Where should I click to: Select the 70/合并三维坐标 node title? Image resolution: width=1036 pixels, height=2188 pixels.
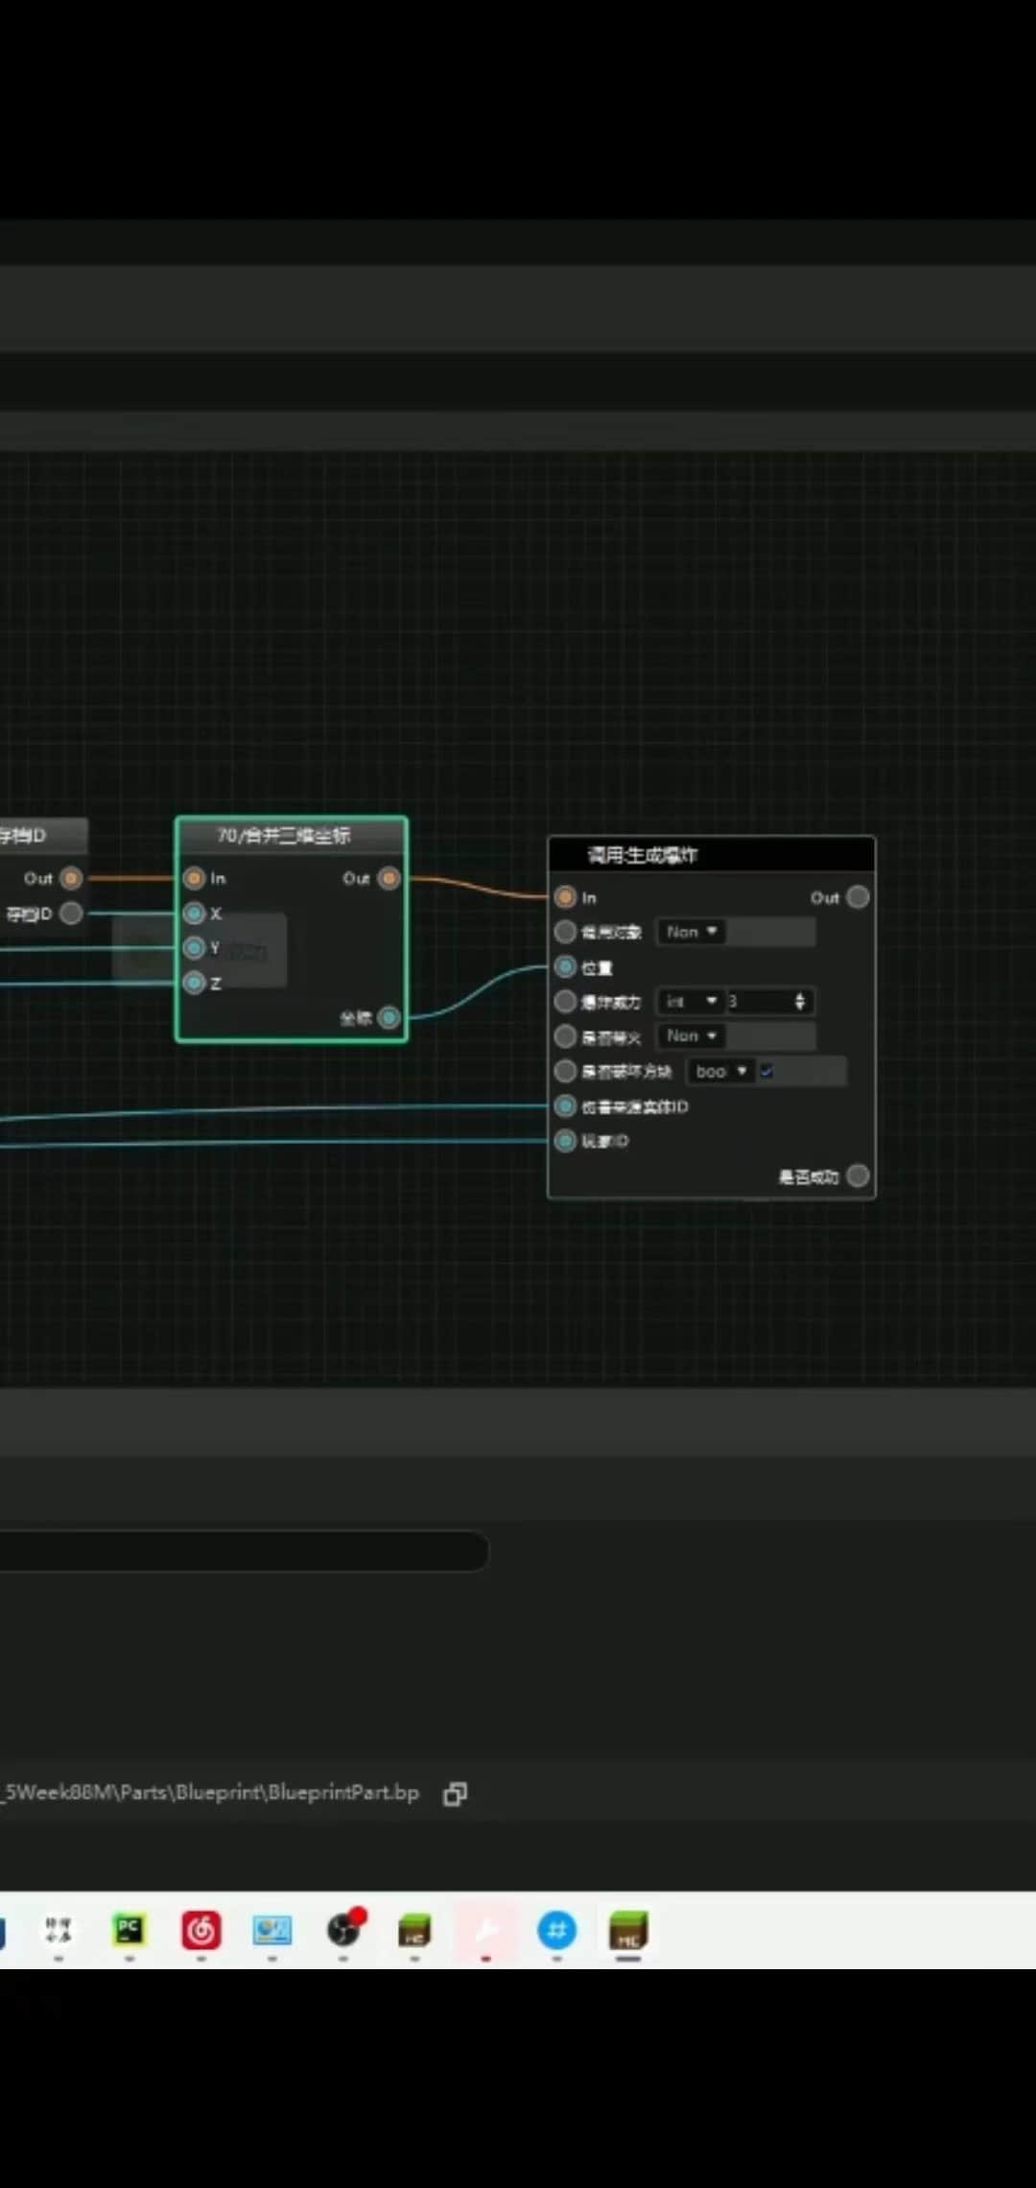point(284,835)
